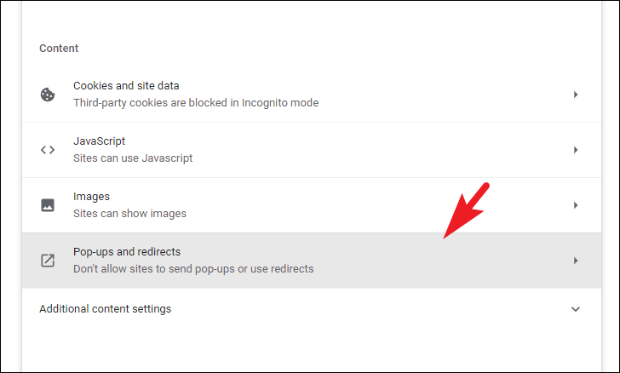Select the Images settings title
Image resolution: width=620 pixels, height=373 pixels.
[x=91, y=197]
